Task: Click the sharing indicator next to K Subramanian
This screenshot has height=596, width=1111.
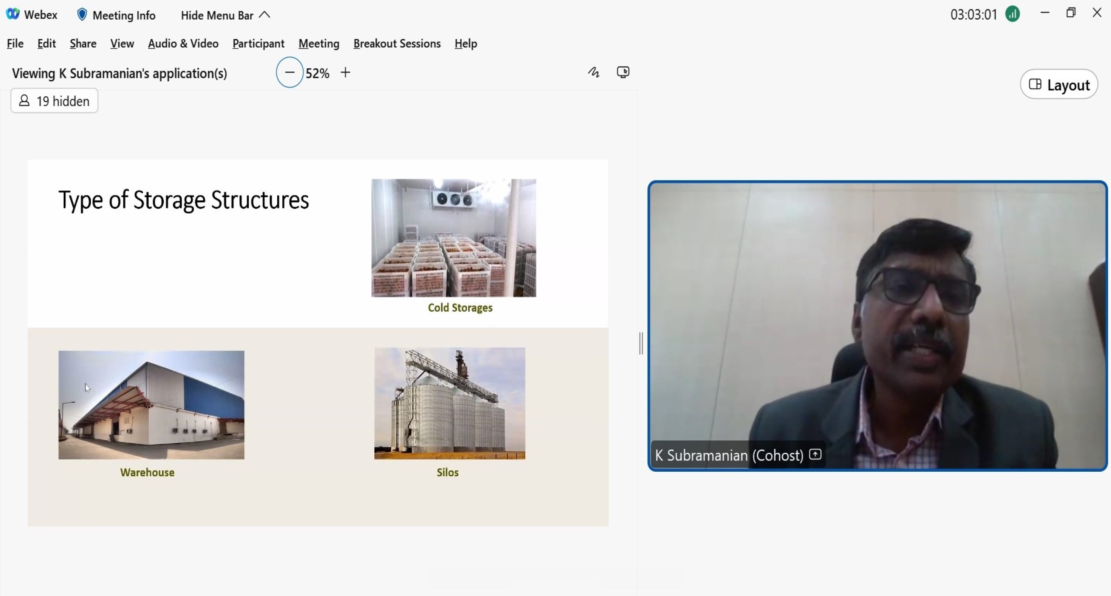Action: tap(815, 454)
